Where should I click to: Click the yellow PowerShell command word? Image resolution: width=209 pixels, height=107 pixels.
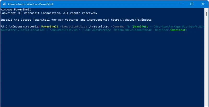(x=50, y=26)
